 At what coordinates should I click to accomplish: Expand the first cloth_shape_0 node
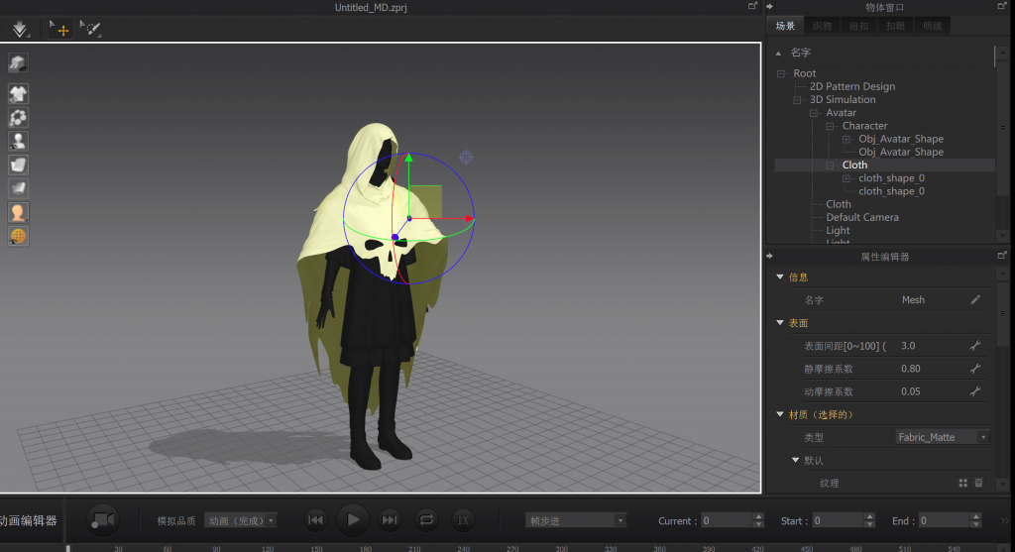click(846, 178)
